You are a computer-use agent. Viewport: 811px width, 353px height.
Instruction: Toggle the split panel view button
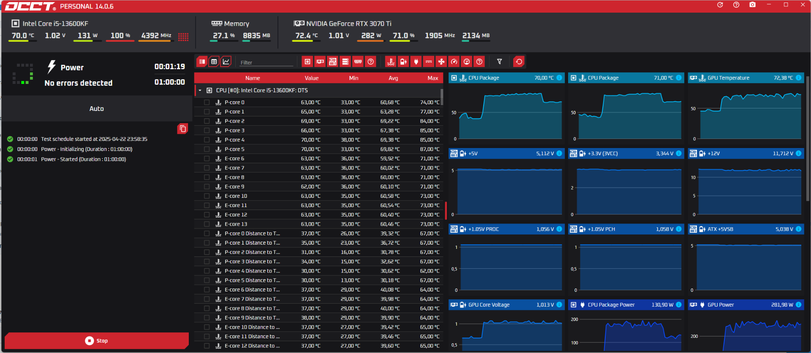tap(202, 62)
